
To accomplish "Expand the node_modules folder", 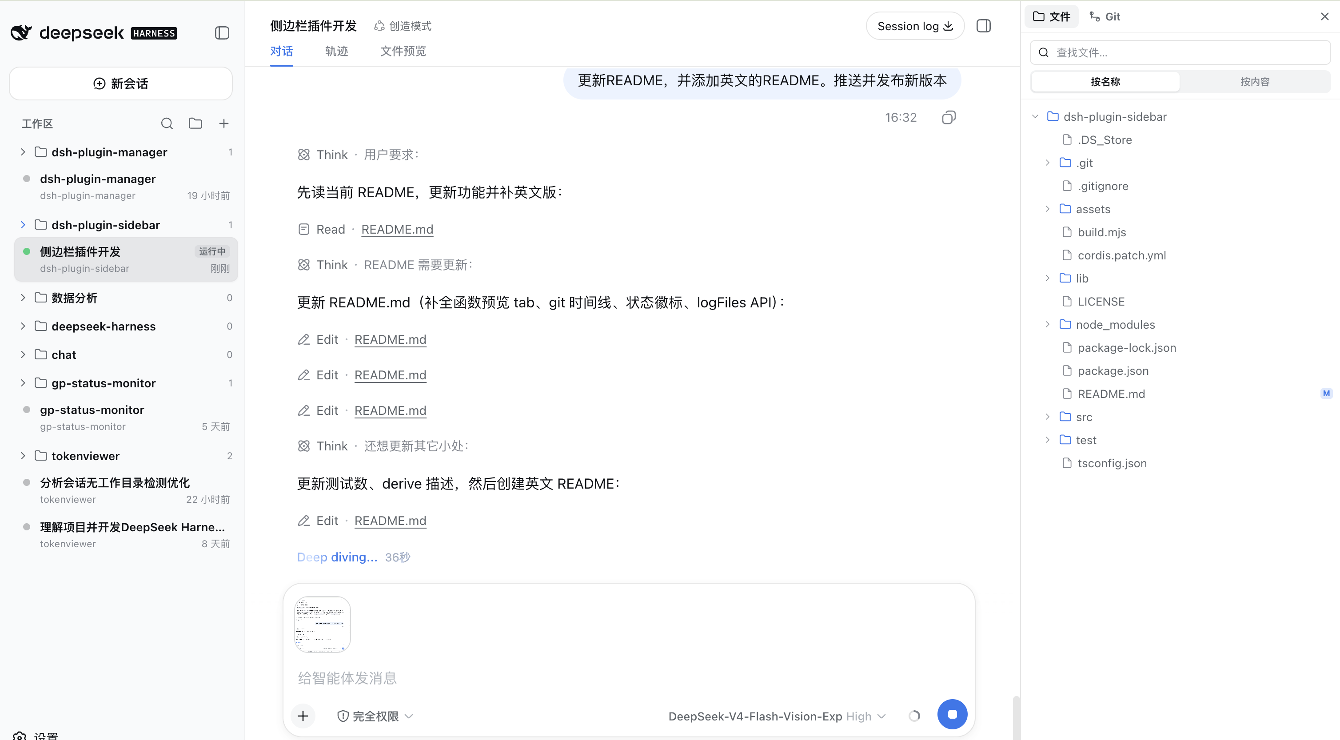I will [x=1047, y=325].
